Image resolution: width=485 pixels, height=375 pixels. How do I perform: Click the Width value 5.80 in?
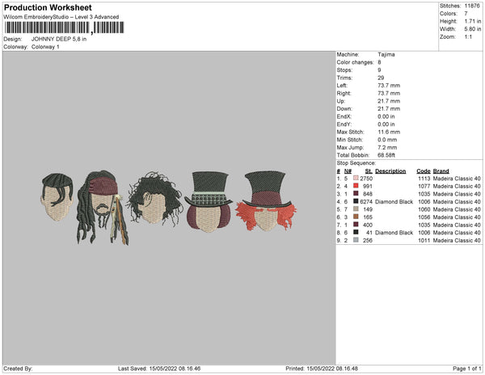(x=473, y=29)
